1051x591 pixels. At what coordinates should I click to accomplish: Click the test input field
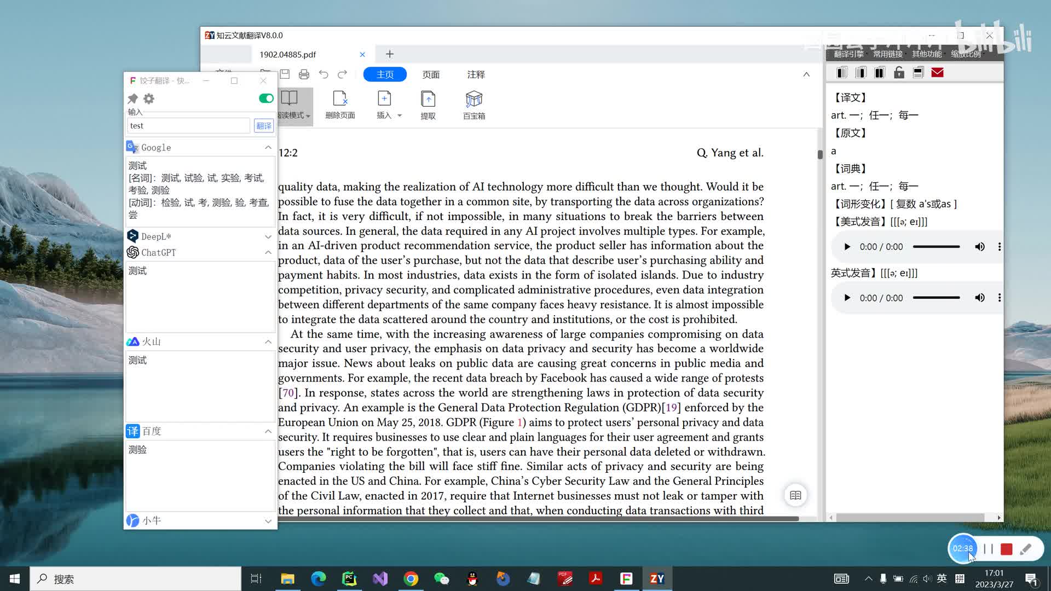coord(188,126)
